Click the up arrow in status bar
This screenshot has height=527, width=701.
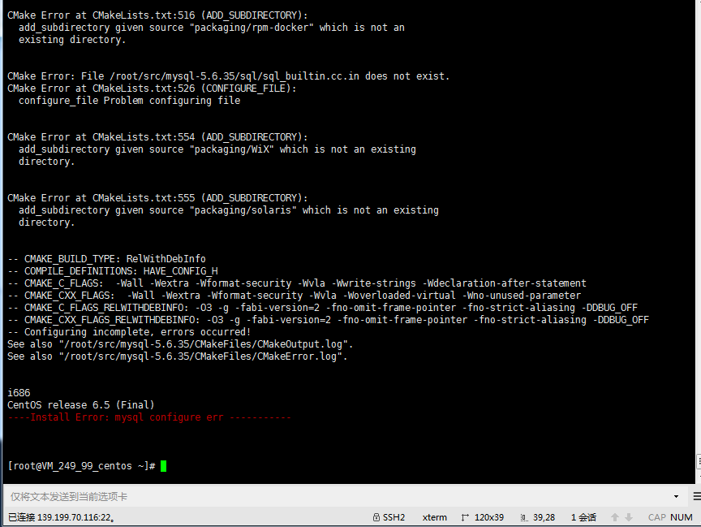pyautogui.click(x=615, y=517)
